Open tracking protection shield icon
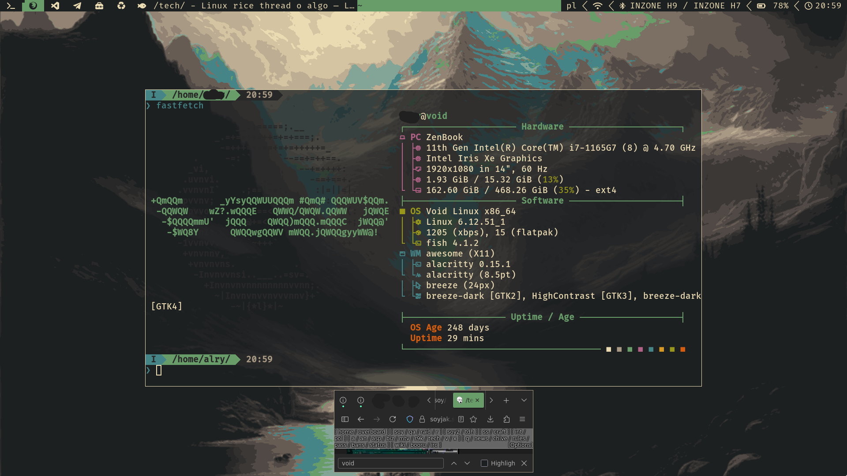Screen dimensions: 847x476 point(410,419)
